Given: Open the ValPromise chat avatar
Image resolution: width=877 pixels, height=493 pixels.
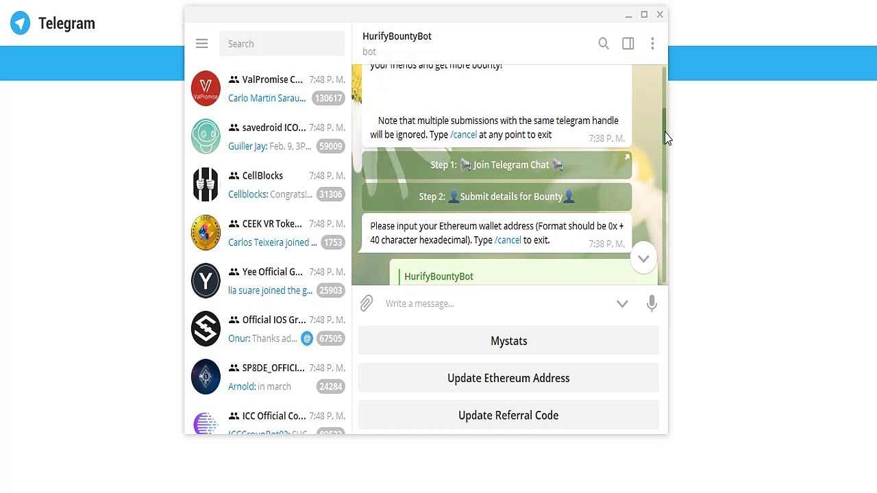Looking at the screenshot, I should pos(206,88).
